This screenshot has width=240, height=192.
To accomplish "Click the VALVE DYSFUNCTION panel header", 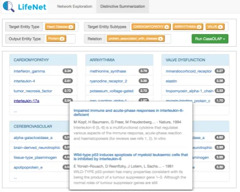I will click(195, 60).
